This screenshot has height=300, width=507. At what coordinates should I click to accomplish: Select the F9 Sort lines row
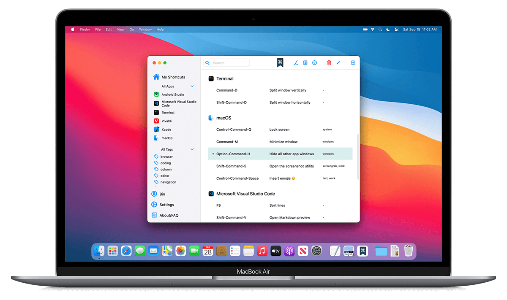pyautogui.click(x=280, y=205)
